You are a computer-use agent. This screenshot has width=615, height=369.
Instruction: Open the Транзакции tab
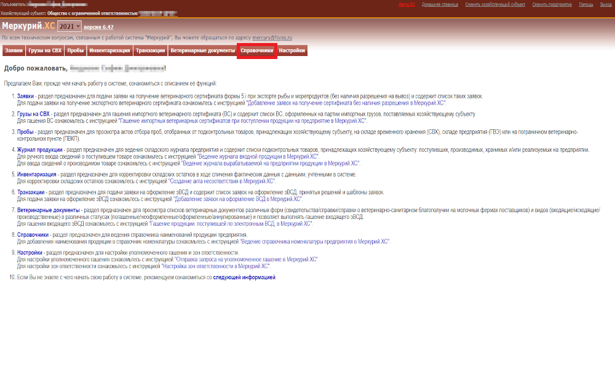150,50
